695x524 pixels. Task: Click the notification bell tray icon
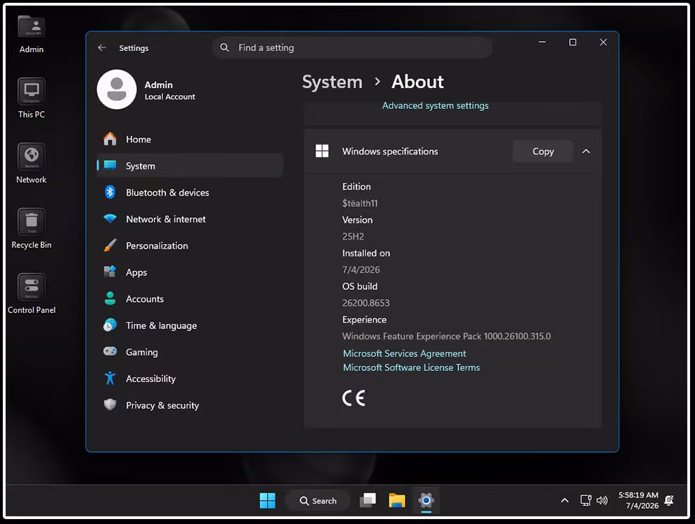pos(669,500)
